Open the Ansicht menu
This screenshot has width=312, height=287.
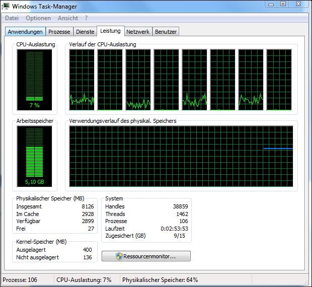(68, 18)
